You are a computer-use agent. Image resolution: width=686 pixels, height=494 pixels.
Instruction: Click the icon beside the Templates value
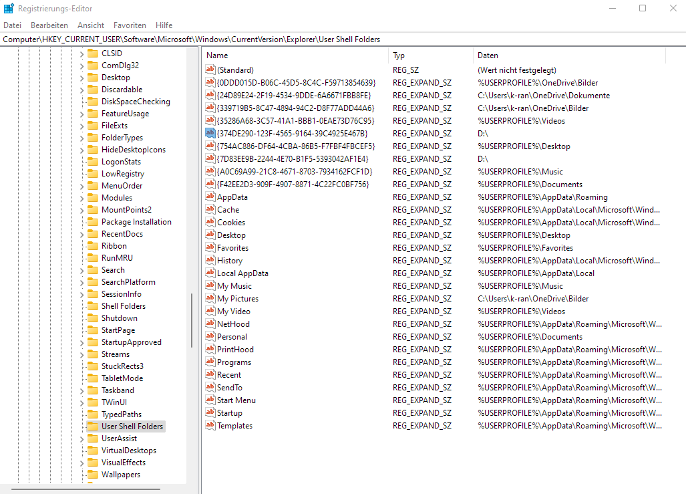(210, 424)
